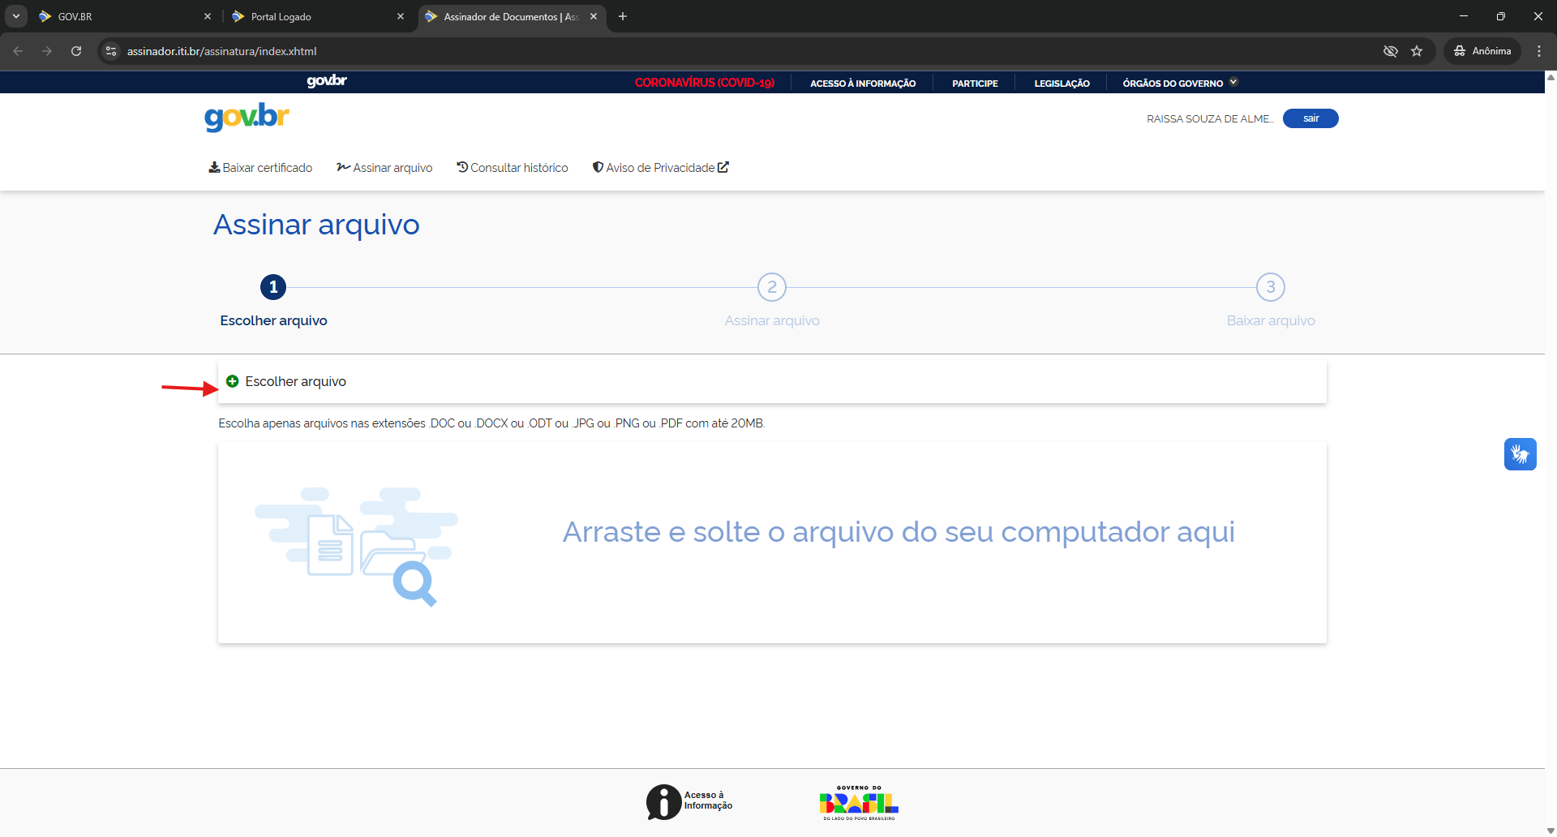Click the Acesso à Informação footer icon
Image resolution: width=1557 pixels, height=837 pixels.
pyautogui.click(x=663, y=801)
